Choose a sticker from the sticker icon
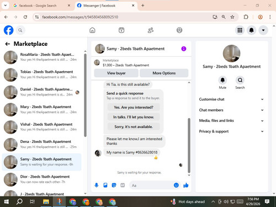Screen dimensions: 276x207 pyautogui.click(x=114, y=185)
